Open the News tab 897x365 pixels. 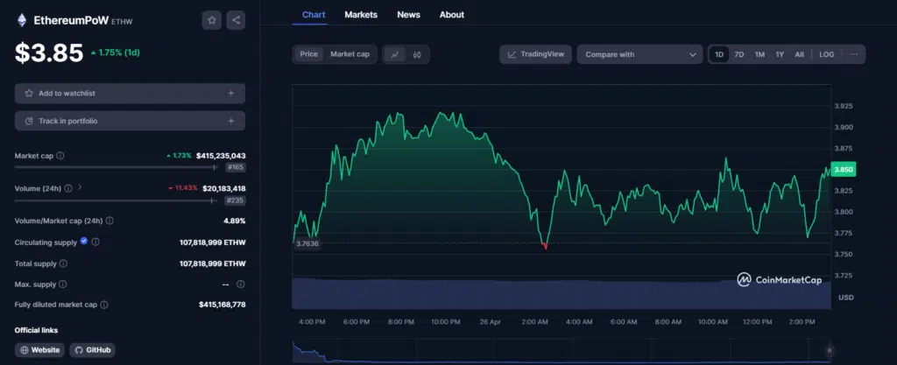pos(408,15)
